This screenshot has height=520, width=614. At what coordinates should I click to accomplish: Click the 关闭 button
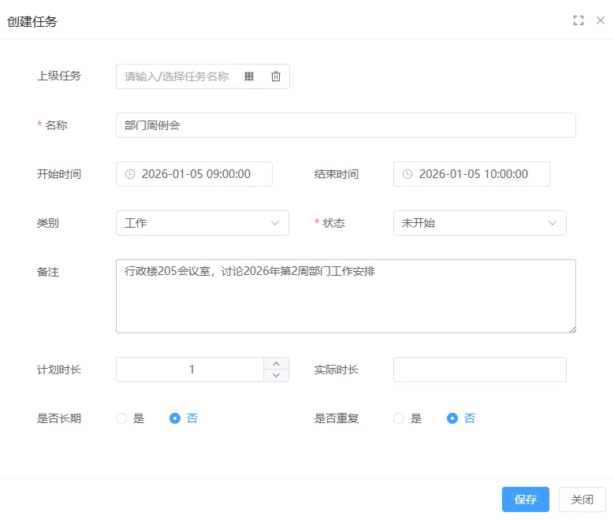click(582, 500)
